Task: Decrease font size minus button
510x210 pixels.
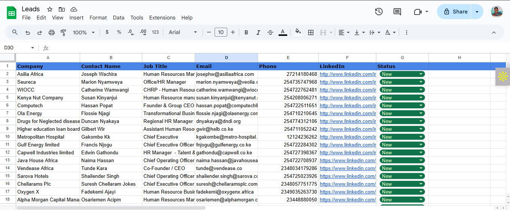Action: [x=209, y=32]
